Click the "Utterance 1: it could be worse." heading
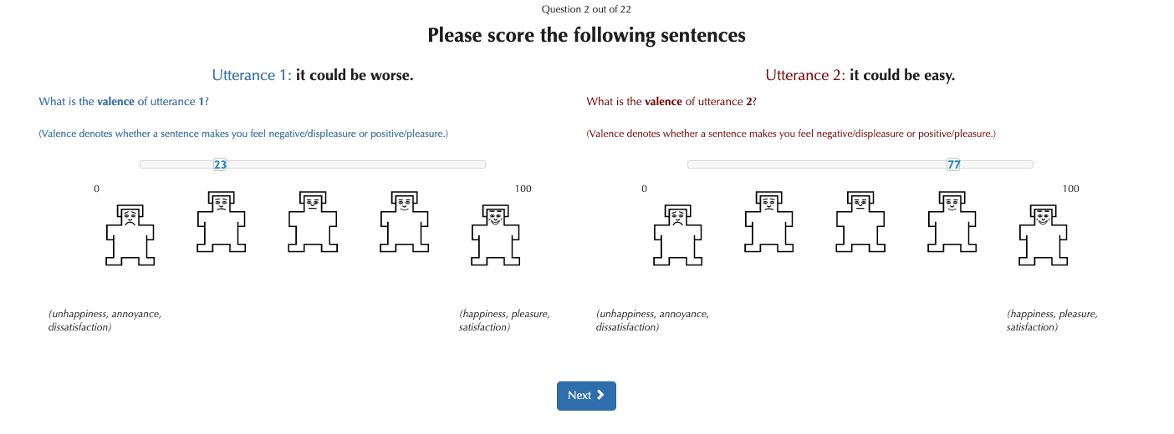 point(313,75)
